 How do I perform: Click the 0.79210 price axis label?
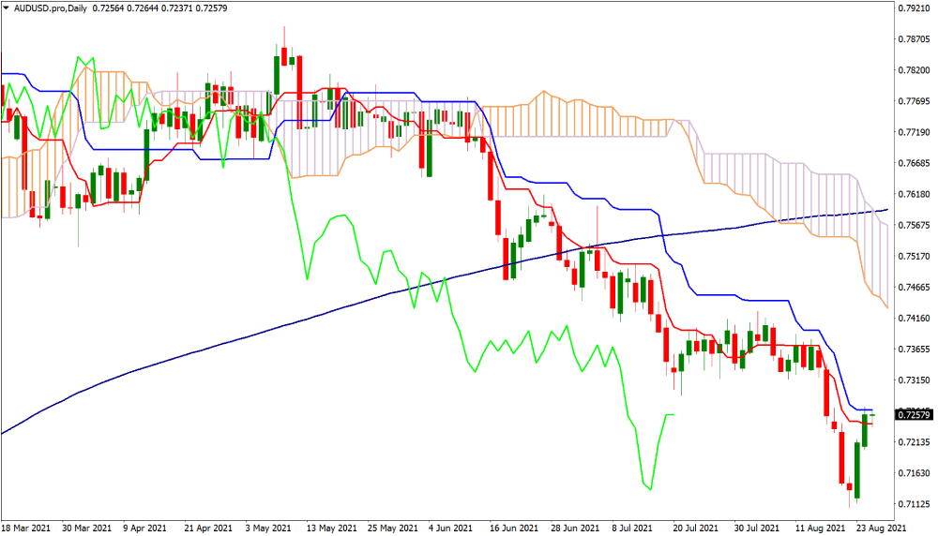(x=913, y=8)
